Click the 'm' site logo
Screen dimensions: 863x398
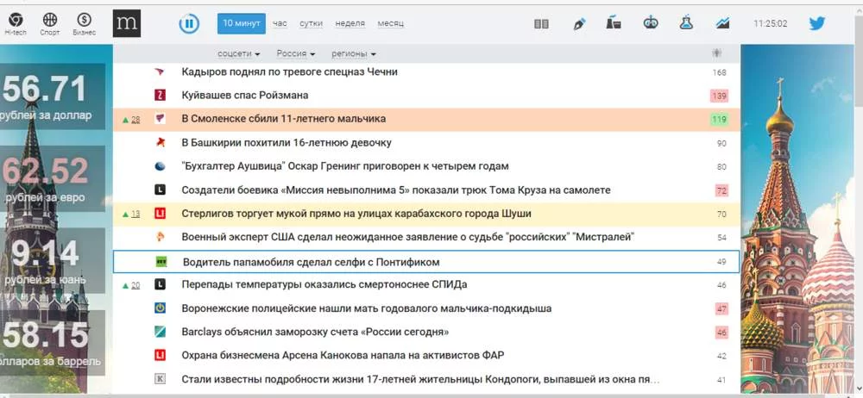click(x=127, y=24)
